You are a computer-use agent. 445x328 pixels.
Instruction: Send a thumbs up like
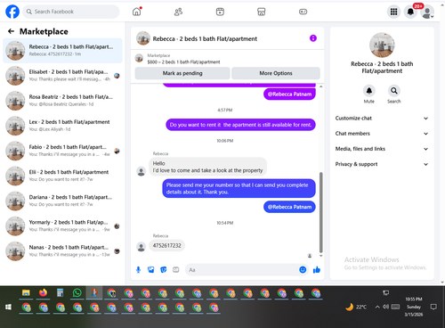click(317, 270)
